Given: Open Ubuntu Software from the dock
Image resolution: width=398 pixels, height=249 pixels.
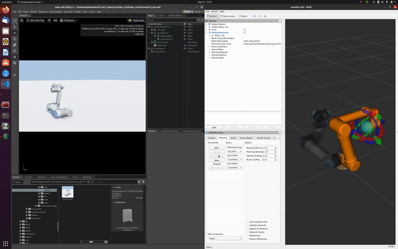Looking at the screenshot, I should click(x=5, y=62).
